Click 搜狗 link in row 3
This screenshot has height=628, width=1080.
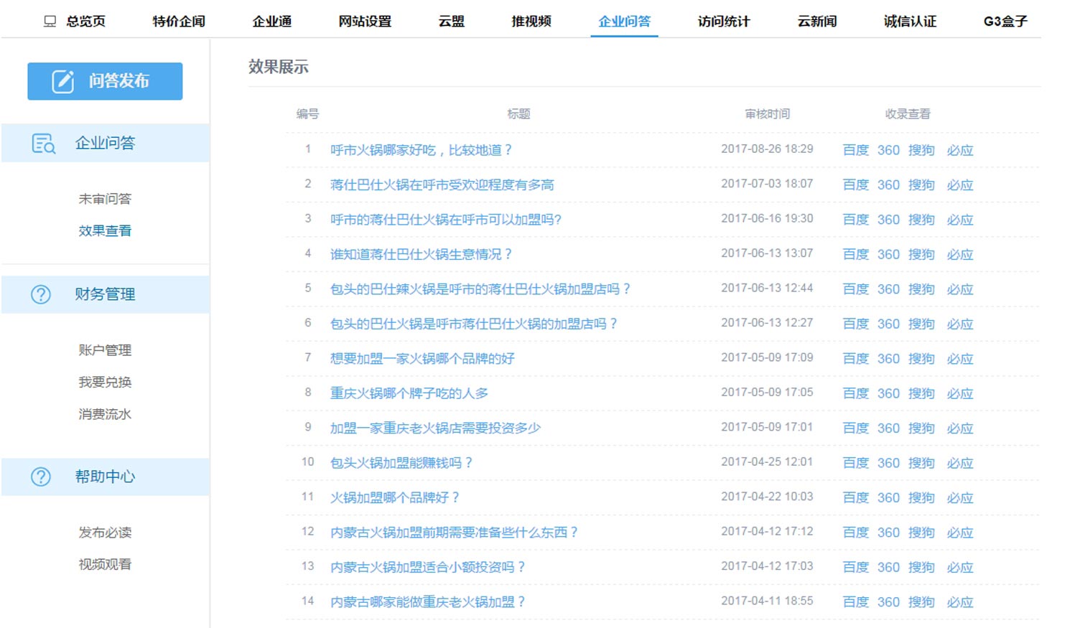(921, 220)
